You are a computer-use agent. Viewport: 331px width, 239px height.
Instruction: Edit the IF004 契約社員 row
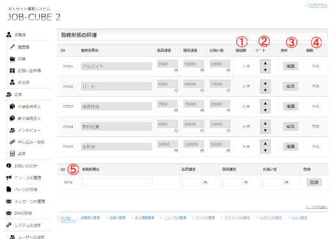click(291, 126)
